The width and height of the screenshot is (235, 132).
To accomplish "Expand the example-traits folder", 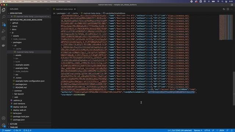I will coord(22,68).
